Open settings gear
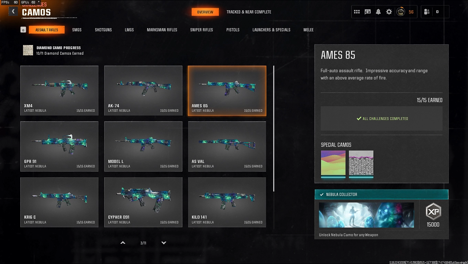This screenshot has height=264, width=468. (389, 12)
